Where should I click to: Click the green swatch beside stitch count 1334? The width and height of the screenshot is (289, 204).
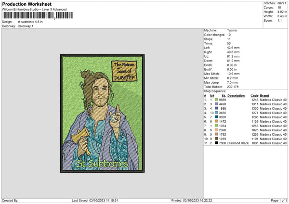pos(216,126)
